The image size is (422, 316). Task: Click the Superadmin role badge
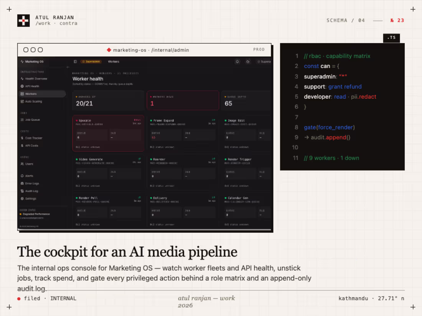pyautogui.click(x=91, y=62)
